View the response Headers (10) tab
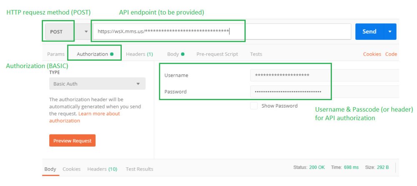This screenshot has height=186, width=417. click(x=102, y=169)
